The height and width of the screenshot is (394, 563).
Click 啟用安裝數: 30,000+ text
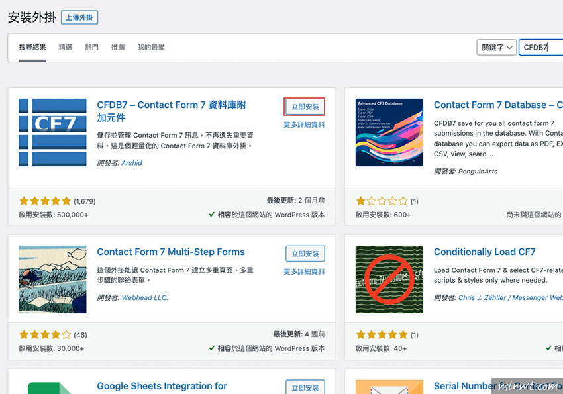click(52, 348)
